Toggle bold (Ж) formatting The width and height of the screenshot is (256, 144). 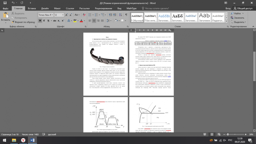point(40,21)
